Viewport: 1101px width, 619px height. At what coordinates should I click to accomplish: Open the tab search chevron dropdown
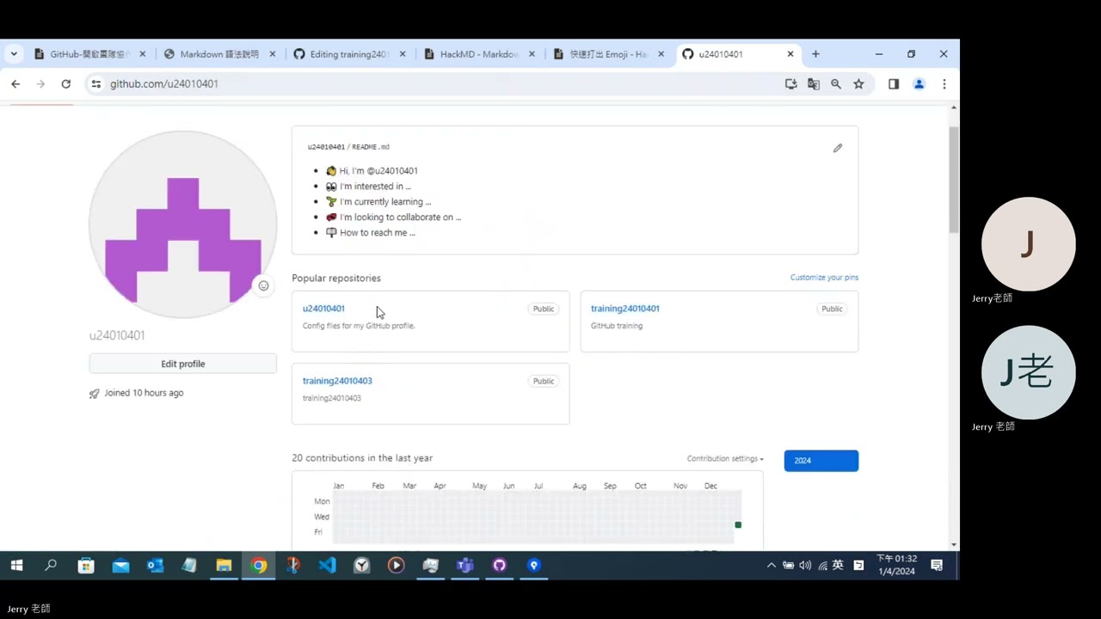(14, 54)
